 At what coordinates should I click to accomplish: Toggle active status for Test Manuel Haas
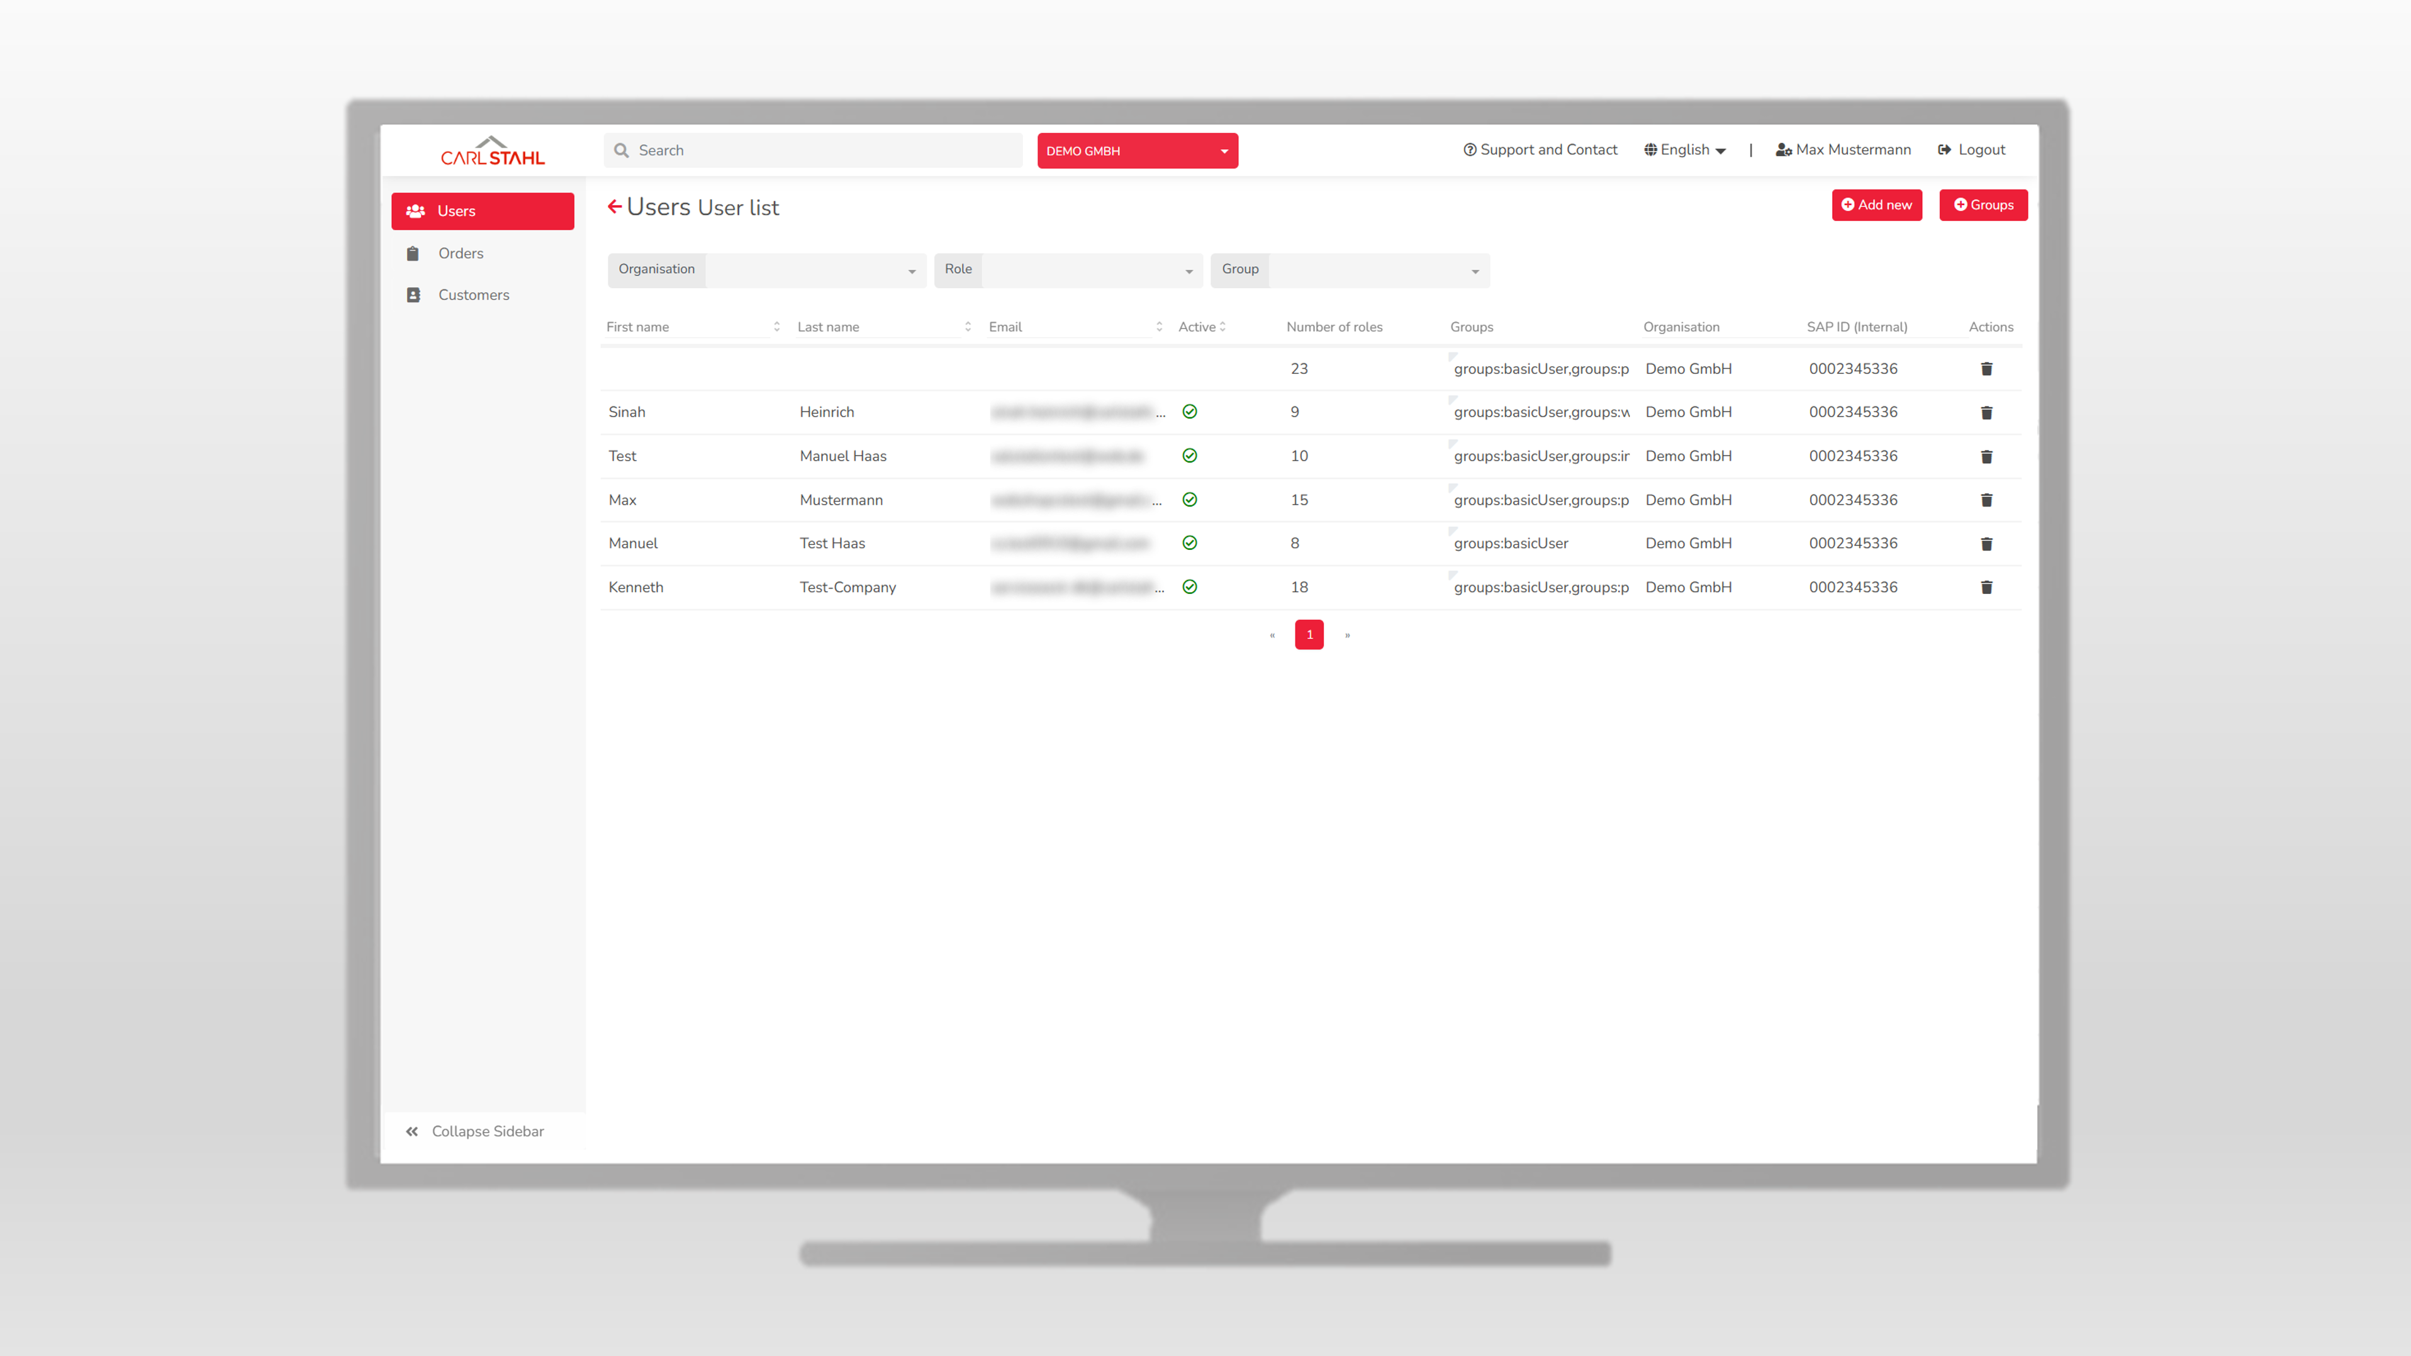click(1190, 456)
